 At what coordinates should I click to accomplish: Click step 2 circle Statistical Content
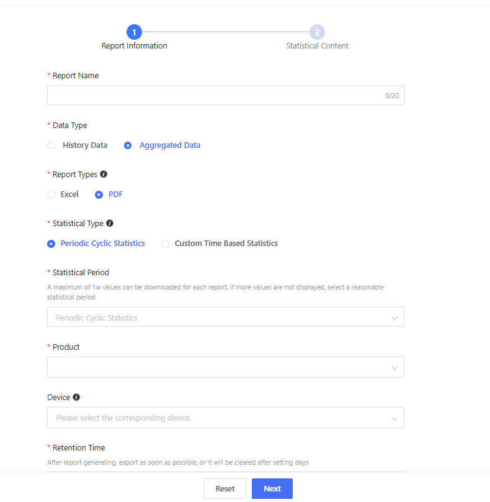point(317,32)
